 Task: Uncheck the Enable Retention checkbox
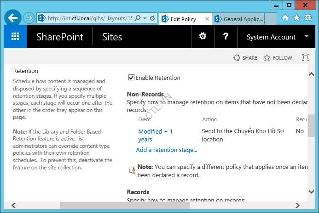pyautogui.click(x=131, y=78)
